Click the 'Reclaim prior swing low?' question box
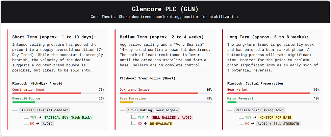The width and height of the screenshot is (331, 137). (259, 110)
